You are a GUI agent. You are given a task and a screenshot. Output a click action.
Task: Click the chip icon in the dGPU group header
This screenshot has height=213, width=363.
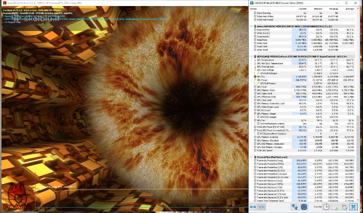point(255,56)
